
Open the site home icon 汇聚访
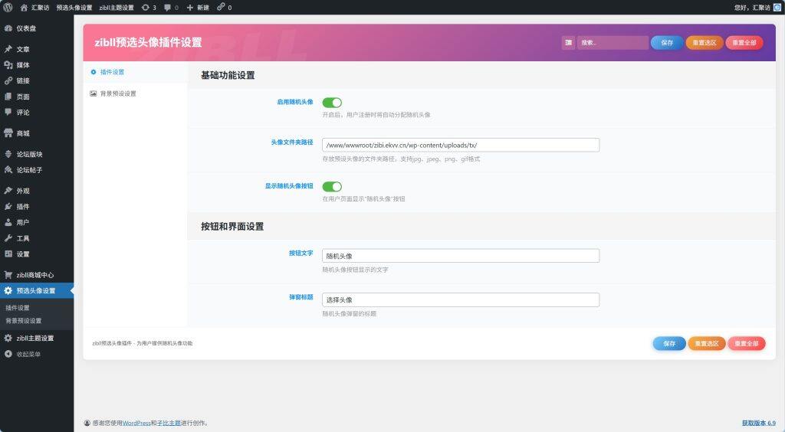[24, 8]
